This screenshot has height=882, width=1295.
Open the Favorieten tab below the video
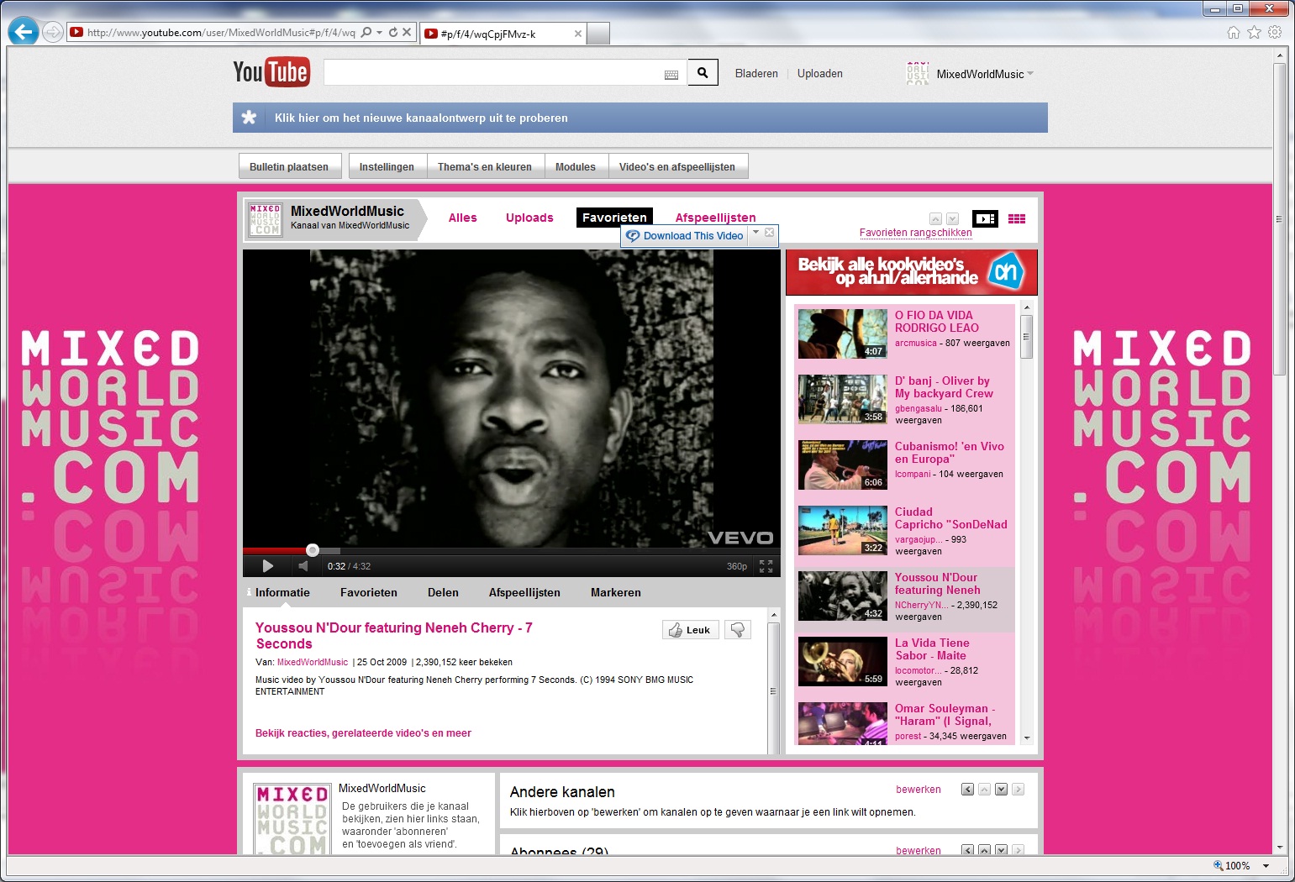[369, 592]
